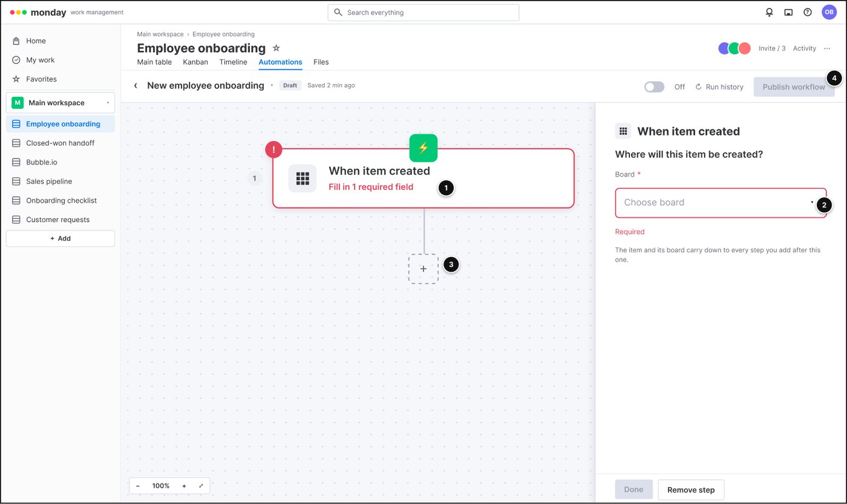Toggle the workflow On/Off switch
This screenshot has width=847, height=504.
coord(655,87)
